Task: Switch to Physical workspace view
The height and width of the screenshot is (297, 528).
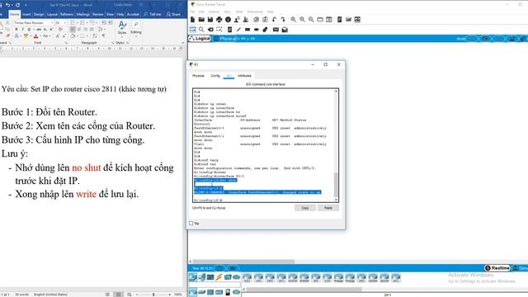Action: [x=225, y=39]
